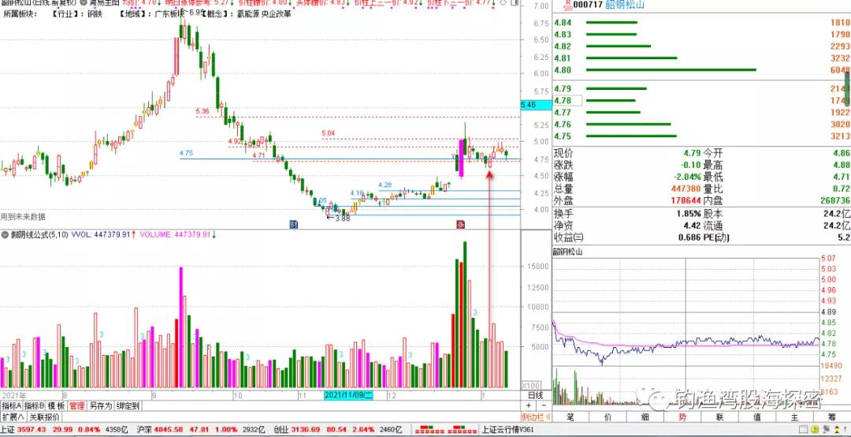The image size is (851, 437).
Task: Click the 5.36 resistance line label
Action: [x=203, y=111]
